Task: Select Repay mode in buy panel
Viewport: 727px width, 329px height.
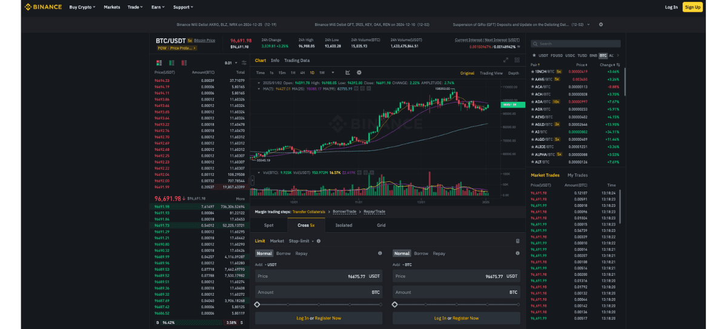Action: click(x=302, y=253)
